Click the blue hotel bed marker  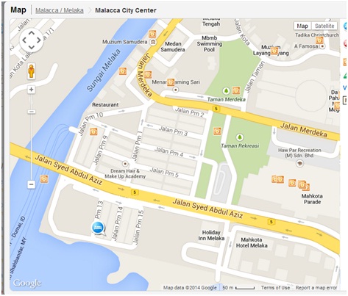[x=99, y=228]
